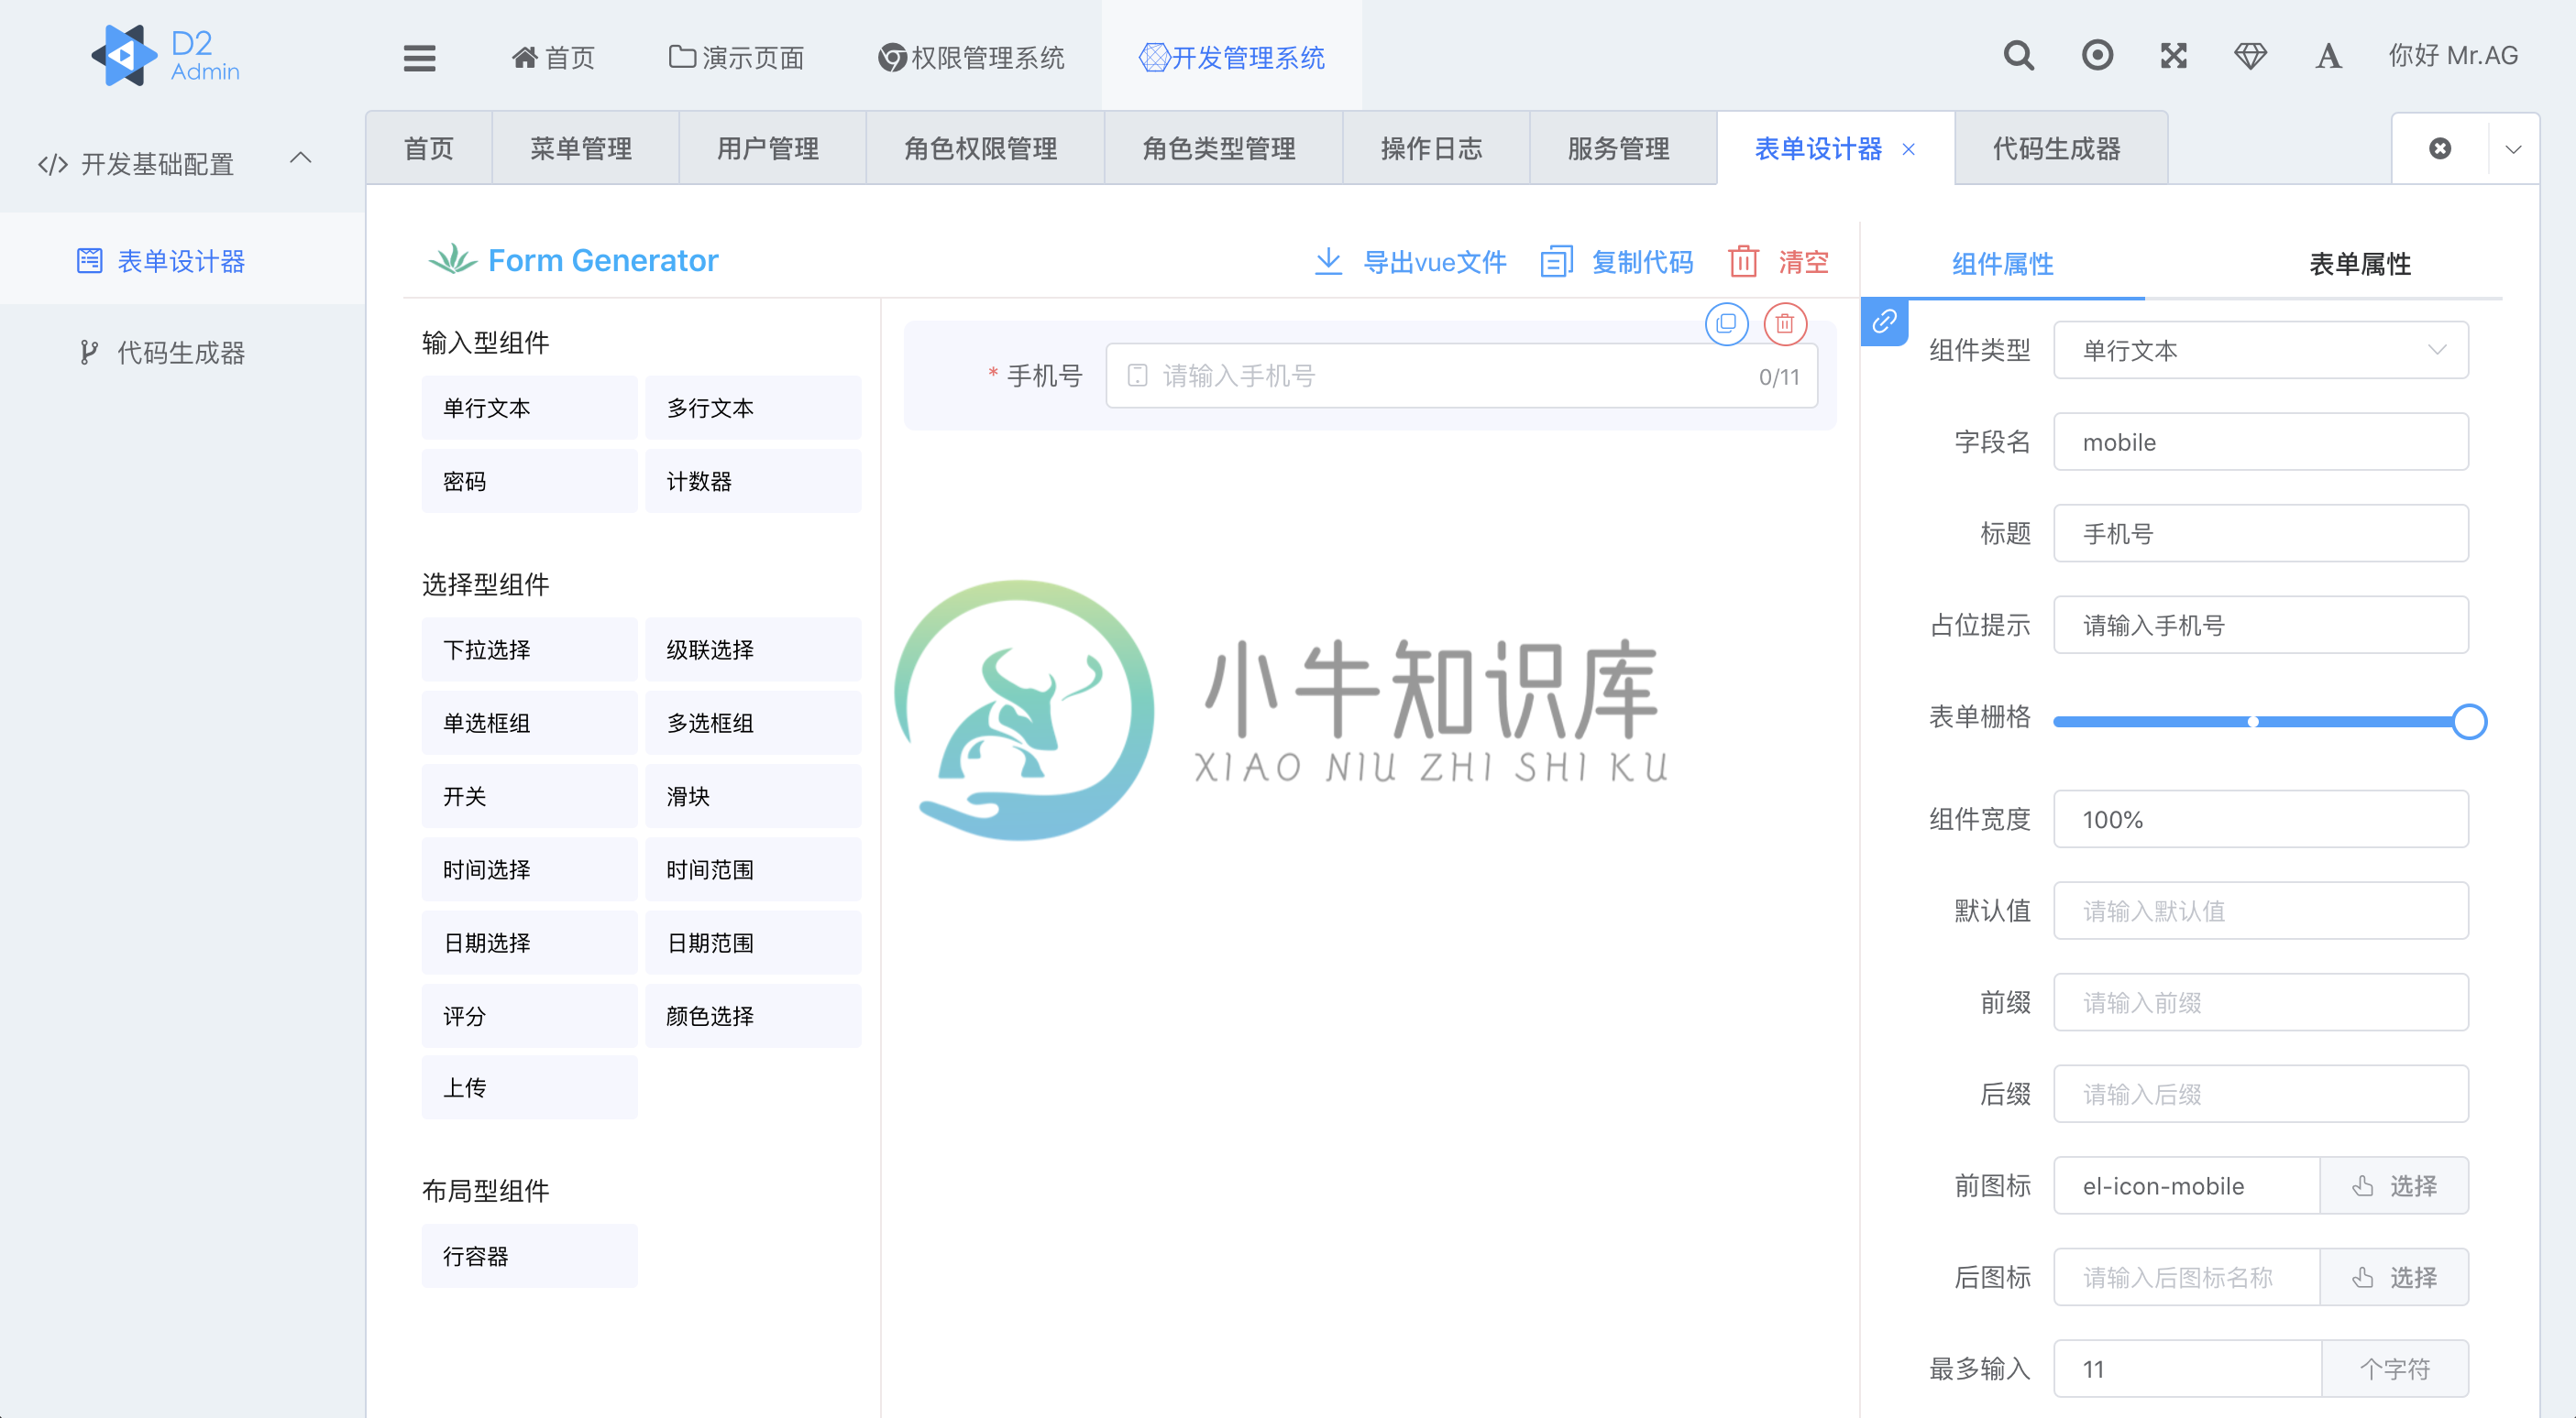Screen dimensions: 2576x1418
Task: Delete the 手机号 field with red trash icon
Action: click(x=1785, y=323)
